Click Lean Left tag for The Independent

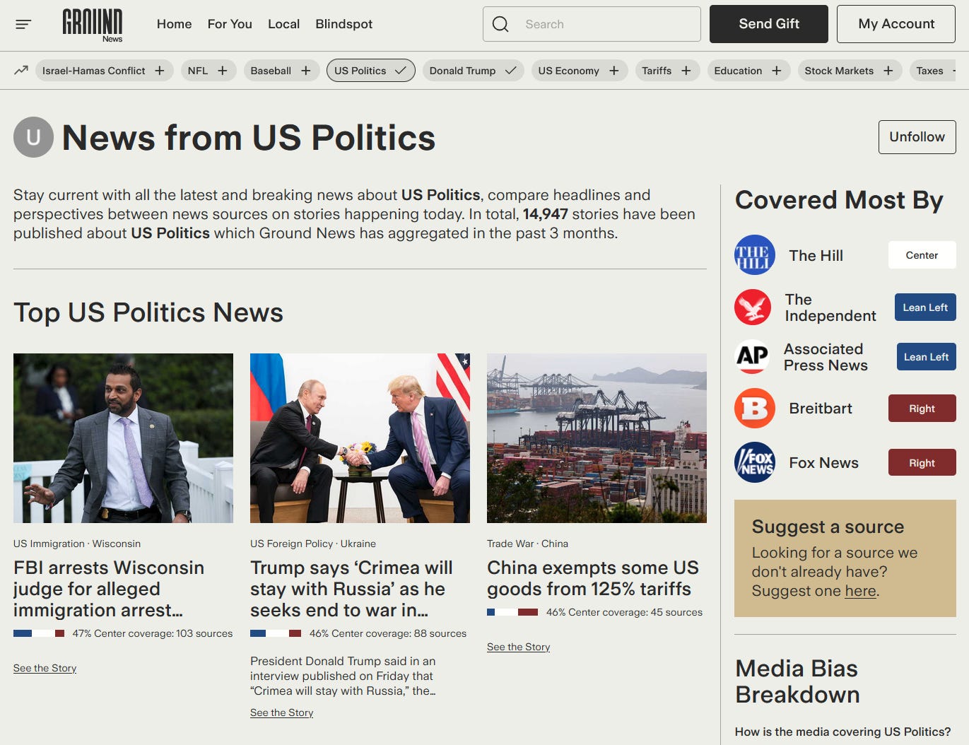click(925, 307)
